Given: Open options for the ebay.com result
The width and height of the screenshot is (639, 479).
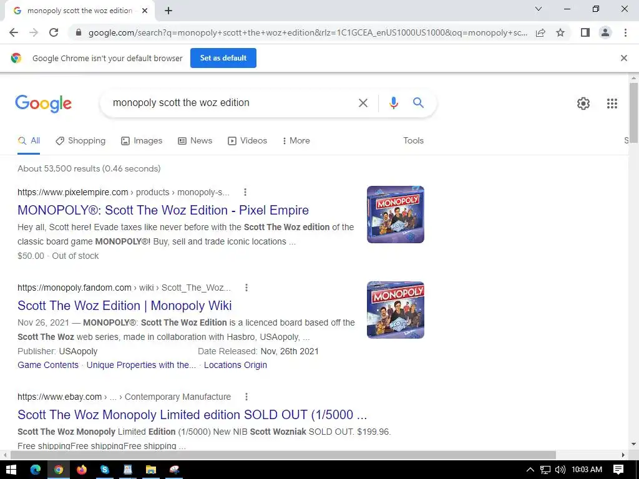Looking at the screenshot, I should [246, 397].
